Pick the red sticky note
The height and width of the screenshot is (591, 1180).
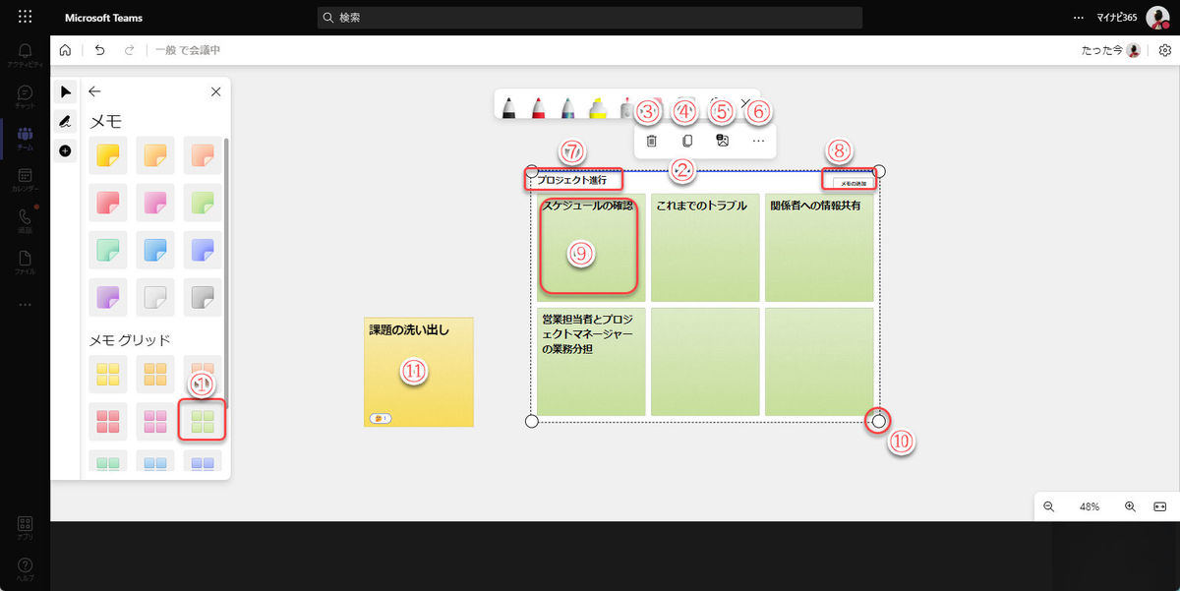[x=107, y=203]
